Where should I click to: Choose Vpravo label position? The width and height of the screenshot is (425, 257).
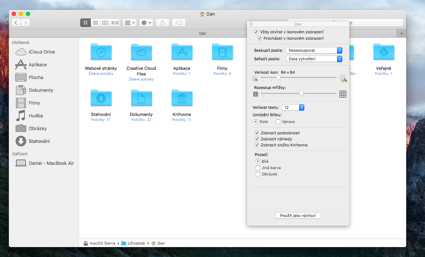coord(278,122)
